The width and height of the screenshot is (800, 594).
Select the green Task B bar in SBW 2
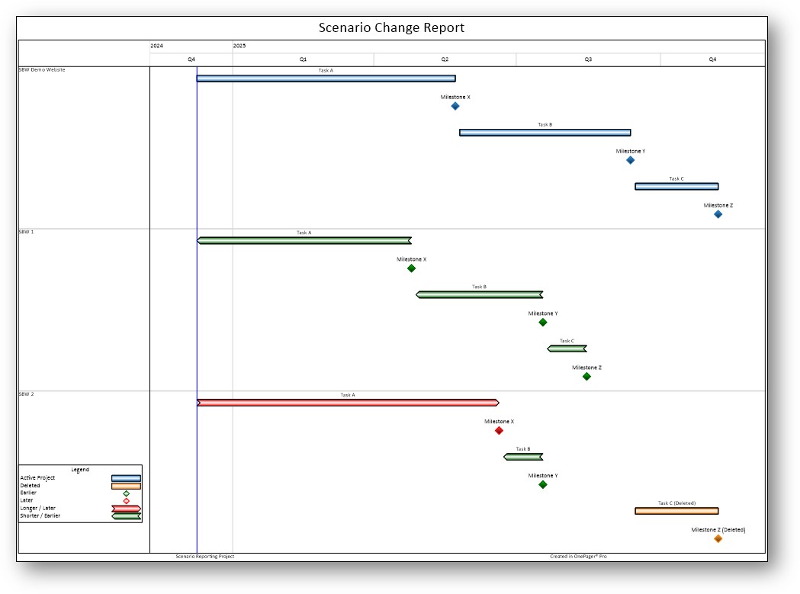coord(523,457)
